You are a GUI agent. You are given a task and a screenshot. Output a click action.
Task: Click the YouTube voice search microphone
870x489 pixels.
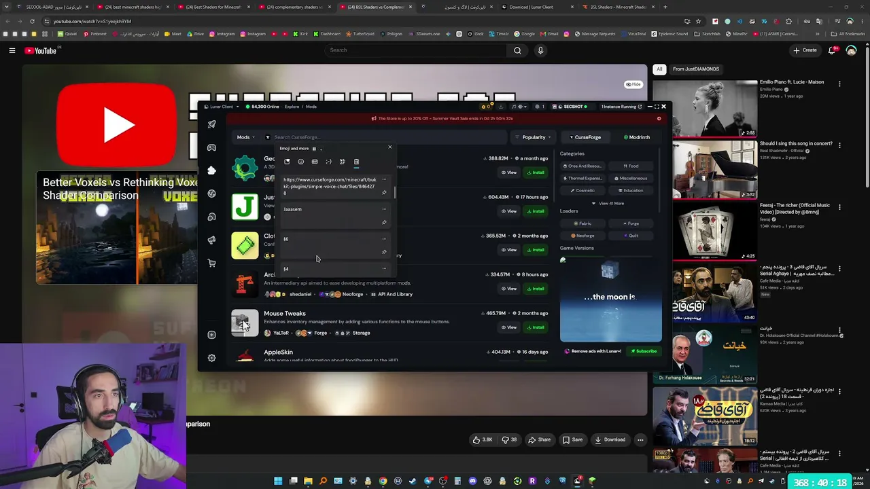(x=540, y=50)
